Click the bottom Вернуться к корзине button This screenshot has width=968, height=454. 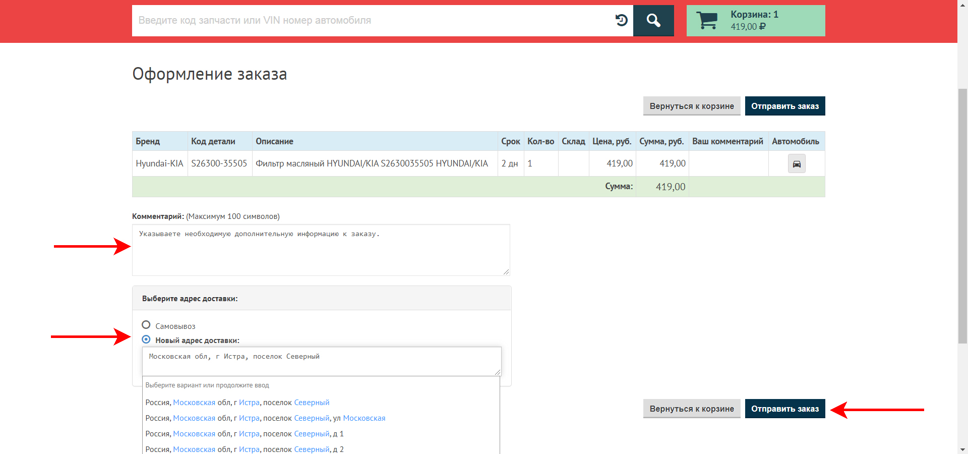click(692, 409)
